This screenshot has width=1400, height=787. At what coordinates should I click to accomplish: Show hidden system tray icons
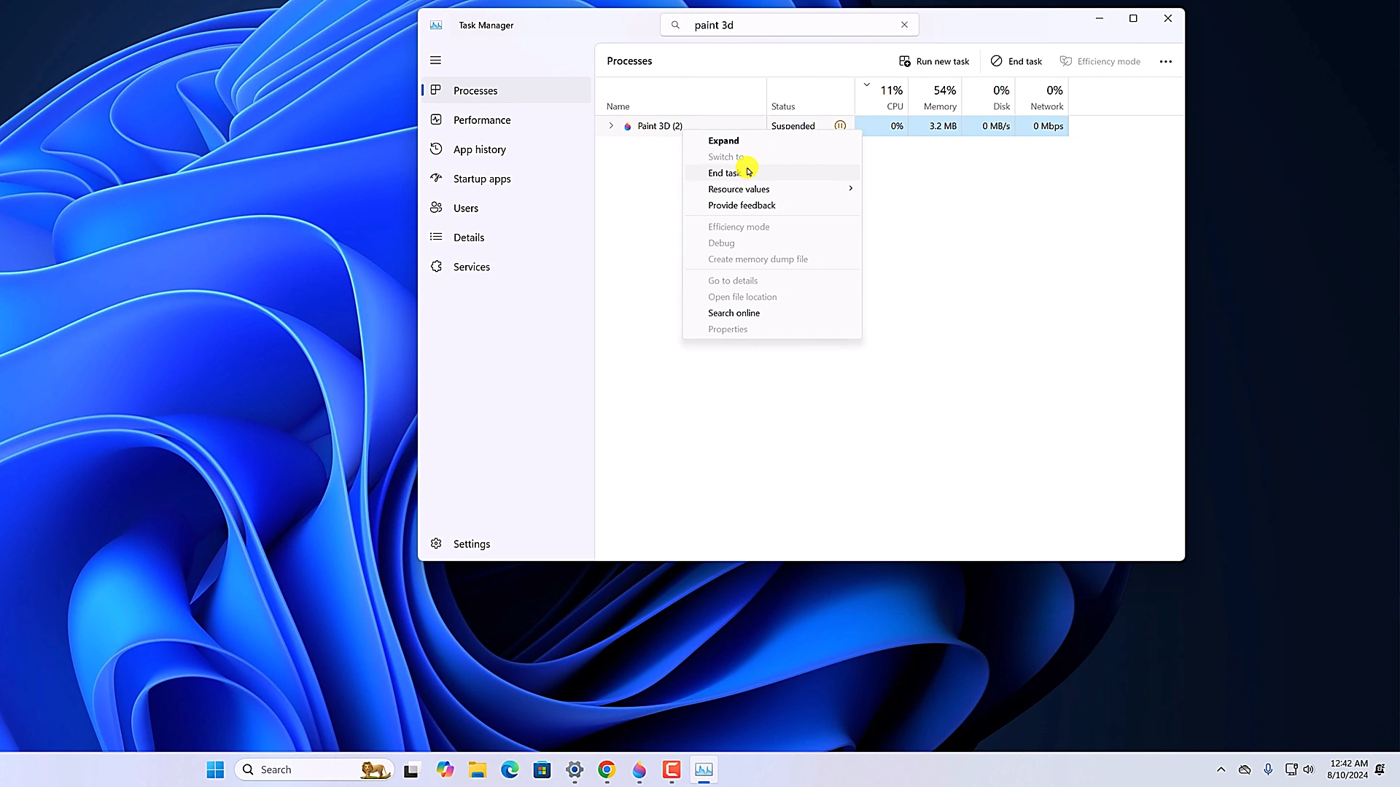coord(1221,770)
